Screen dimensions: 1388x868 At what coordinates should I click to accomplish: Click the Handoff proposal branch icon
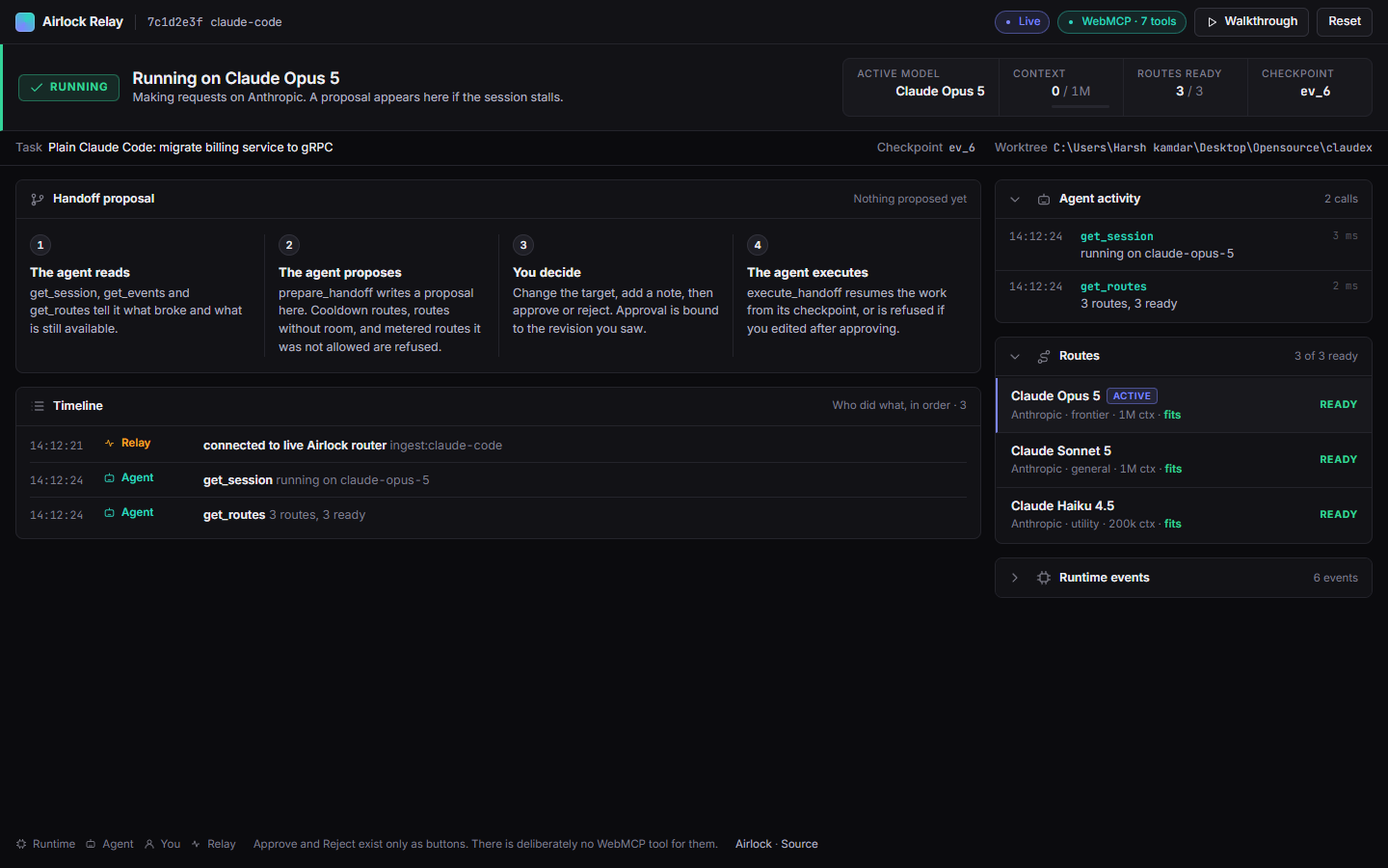38,200
